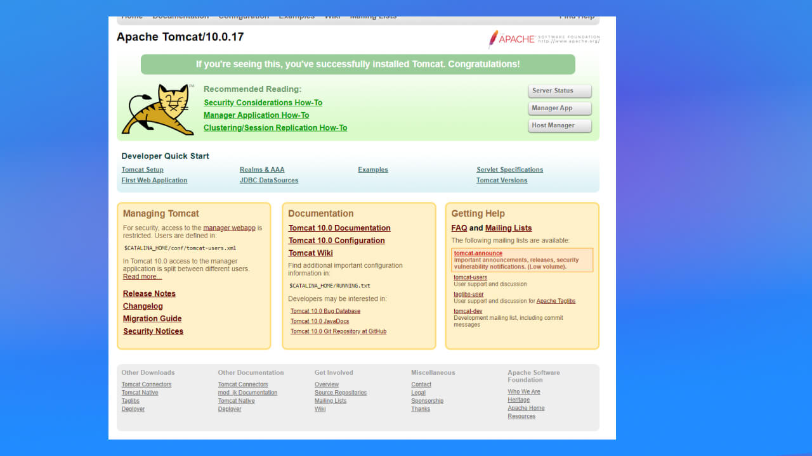
Task: Click Tomcat Connectors under Other Documentation
Action: [x=243, y=384]
